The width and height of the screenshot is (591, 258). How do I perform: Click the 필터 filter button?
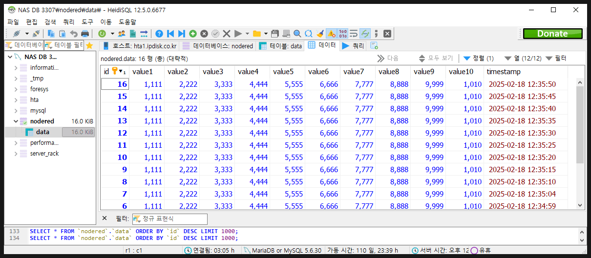pos(556,59)
